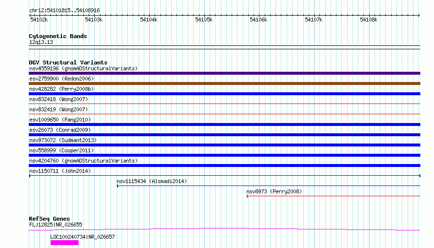Viewport: 434px width, 248px height.
Task: Select variant label esv26073 (Conrad2009)
Action: [x=60, y=130]
